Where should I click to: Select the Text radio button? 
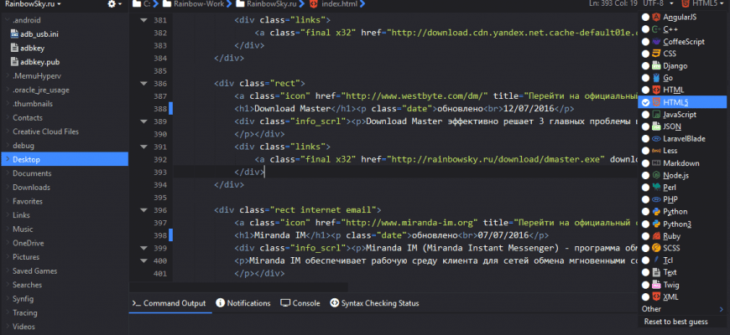click(x=645, y=272)
